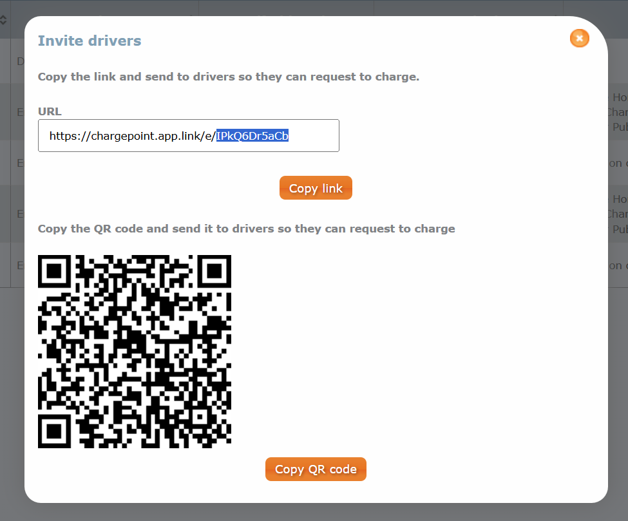The height and width of the screenshot is (521, 628).
Task: Click the Invite drivers heading
Action: click(90, 41)
